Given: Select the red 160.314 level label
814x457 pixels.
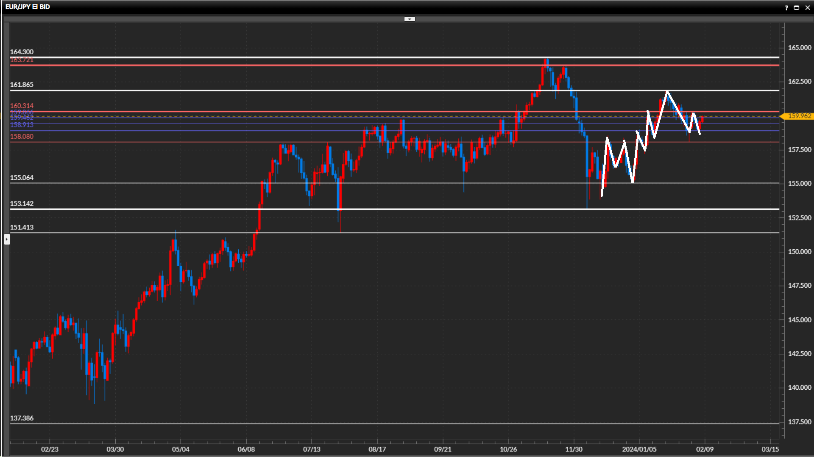Looking at the screenshot, I should (x=22, y=106).
